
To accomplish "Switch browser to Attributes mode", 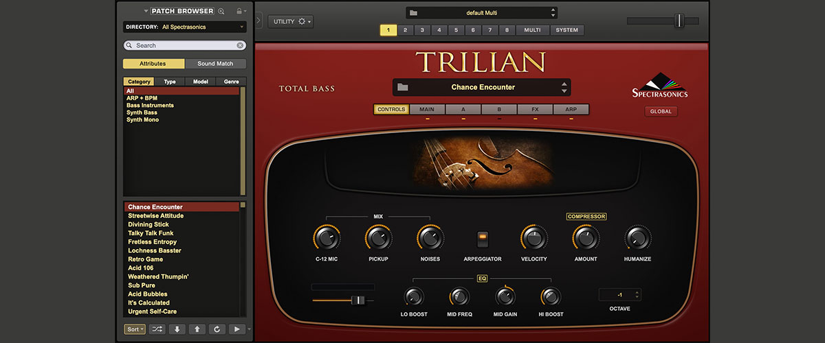I will [153, 64].
